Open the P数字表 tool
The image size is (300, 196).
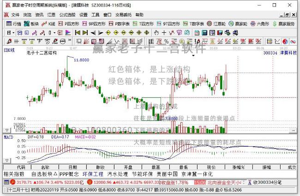tap(119, 24)
